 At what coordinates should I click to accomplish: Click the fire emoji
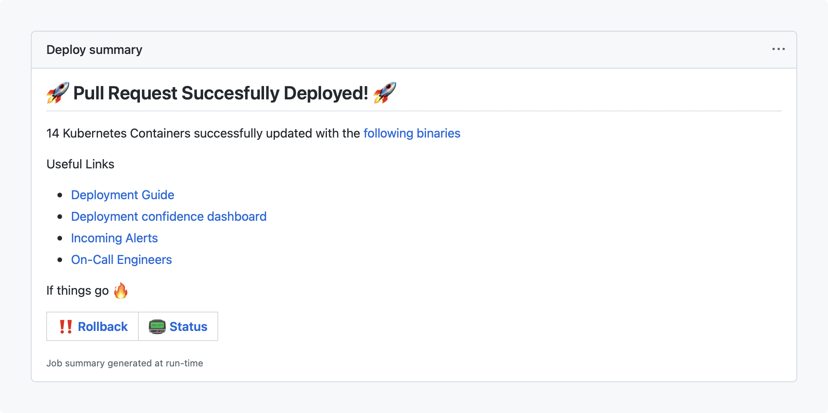121,290
